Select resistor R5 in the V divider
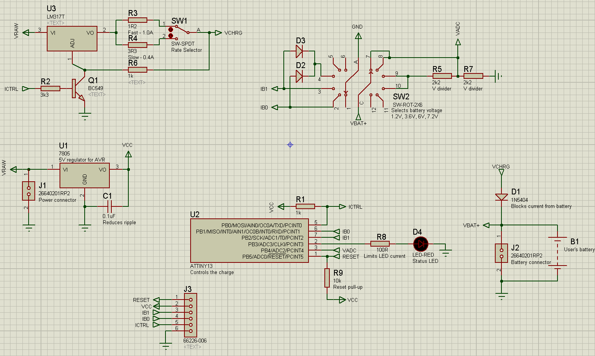 pos(442,76)
